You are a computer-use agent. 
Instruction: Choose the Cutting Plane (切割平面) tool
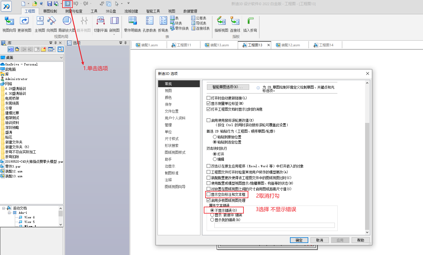coord(100,24)
